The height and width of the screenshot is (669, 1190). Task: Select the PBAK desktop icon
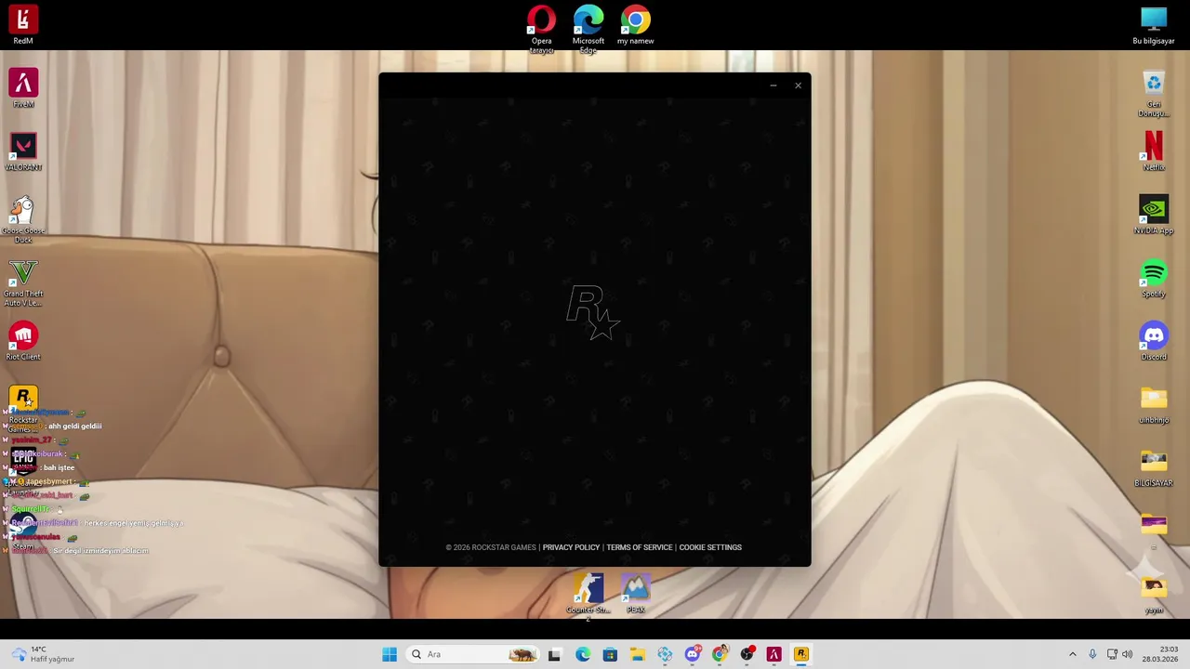point(636,593)
